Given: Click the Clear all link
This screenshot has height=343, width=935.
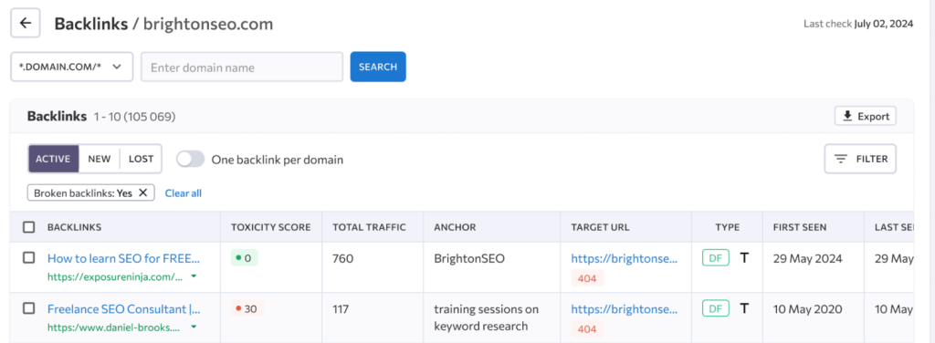Looking at the screenshot, I should click(x=183, y=193).
